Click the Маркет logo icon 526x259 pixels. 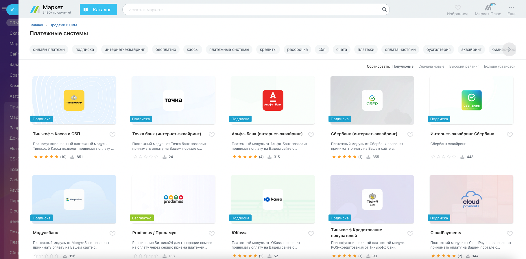tap(35, 10)
